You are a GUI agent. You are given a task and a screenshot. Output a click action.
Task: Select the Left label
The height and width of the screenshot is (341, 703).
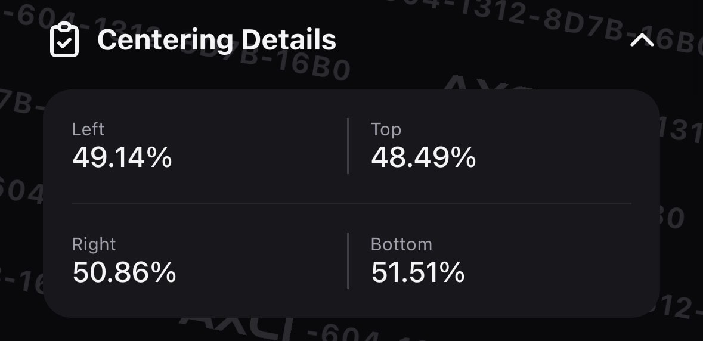click(x=88, y=129)
